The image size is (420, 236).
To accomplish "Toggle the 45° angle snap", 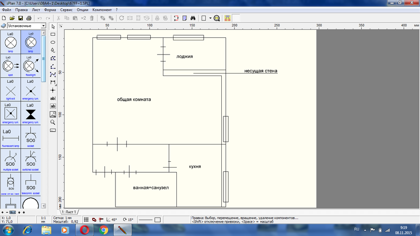I will 112,220.
